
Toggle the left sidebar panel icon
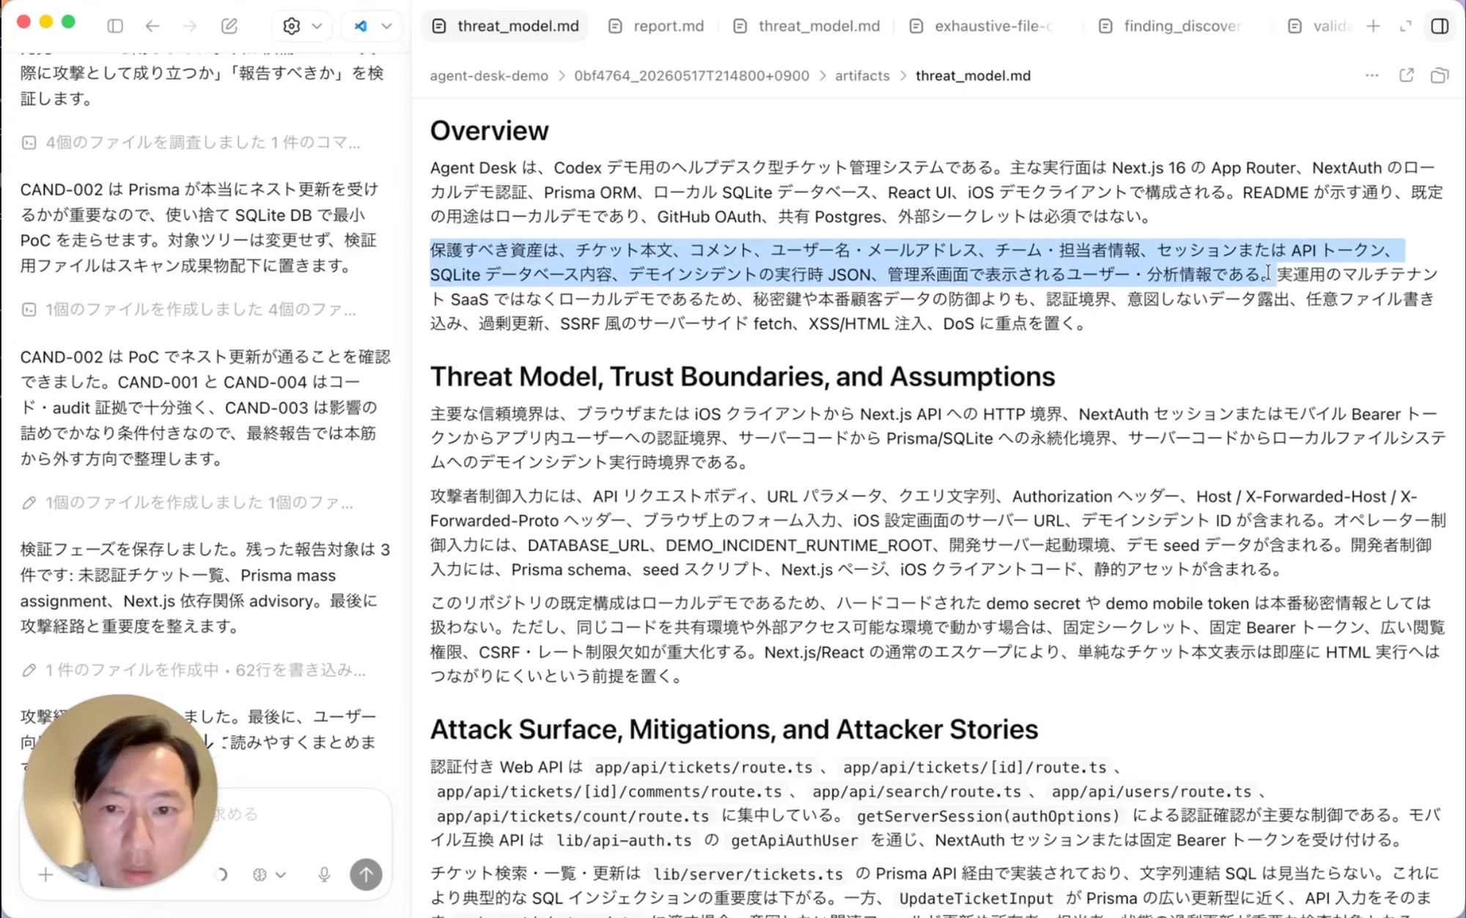tap(115, 26)
